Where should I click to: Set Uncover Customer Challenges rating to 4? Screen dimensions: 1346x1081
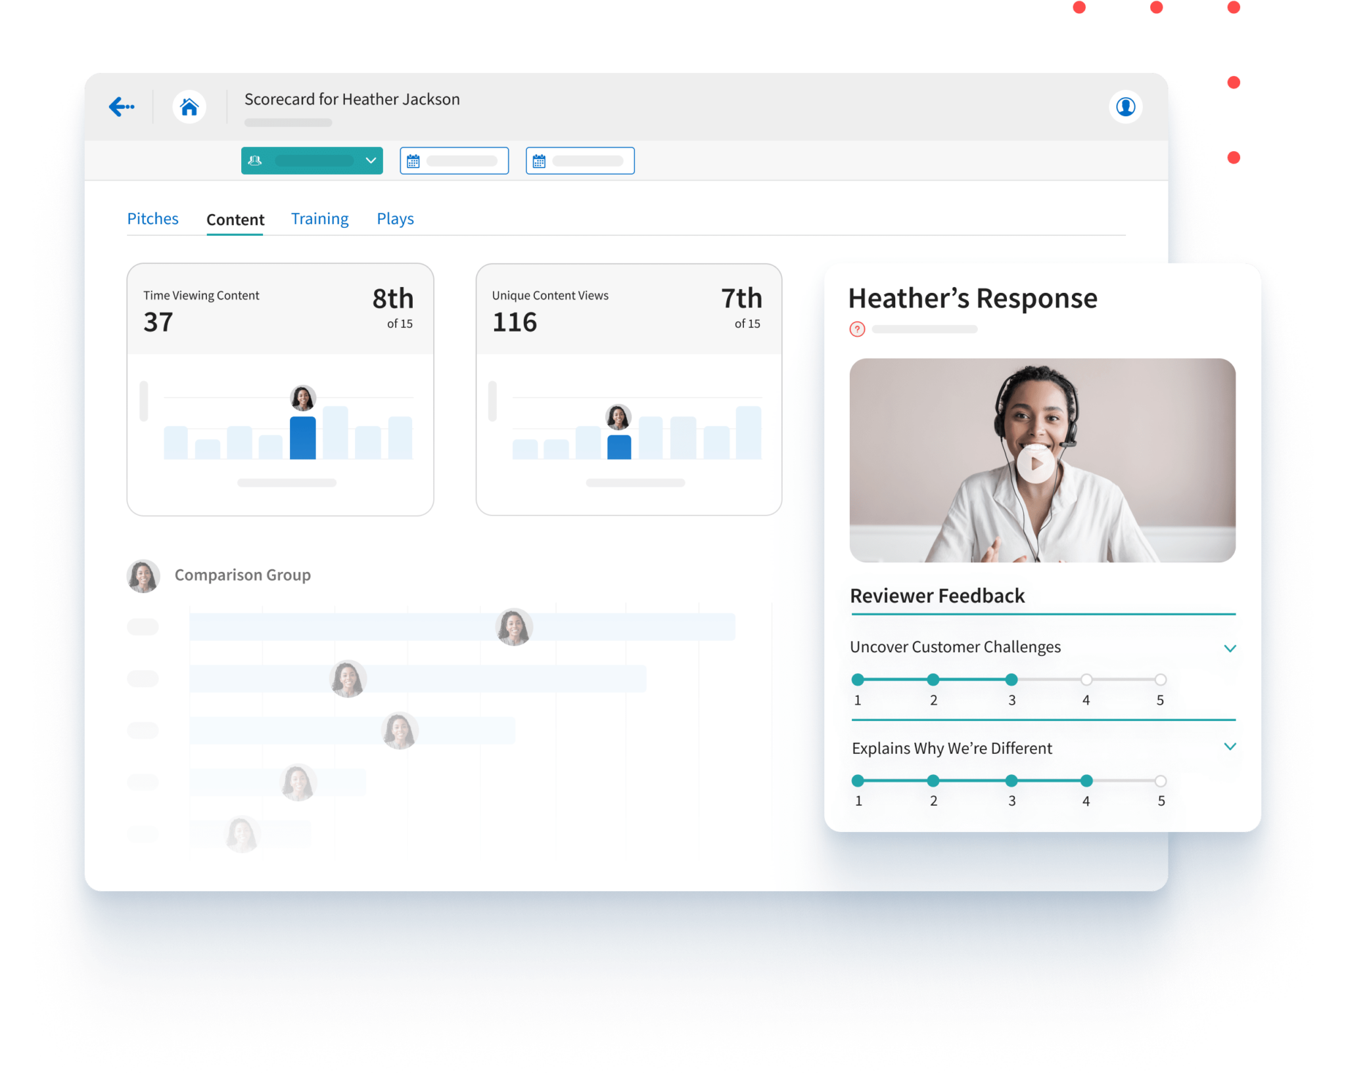pos(1086,680)
